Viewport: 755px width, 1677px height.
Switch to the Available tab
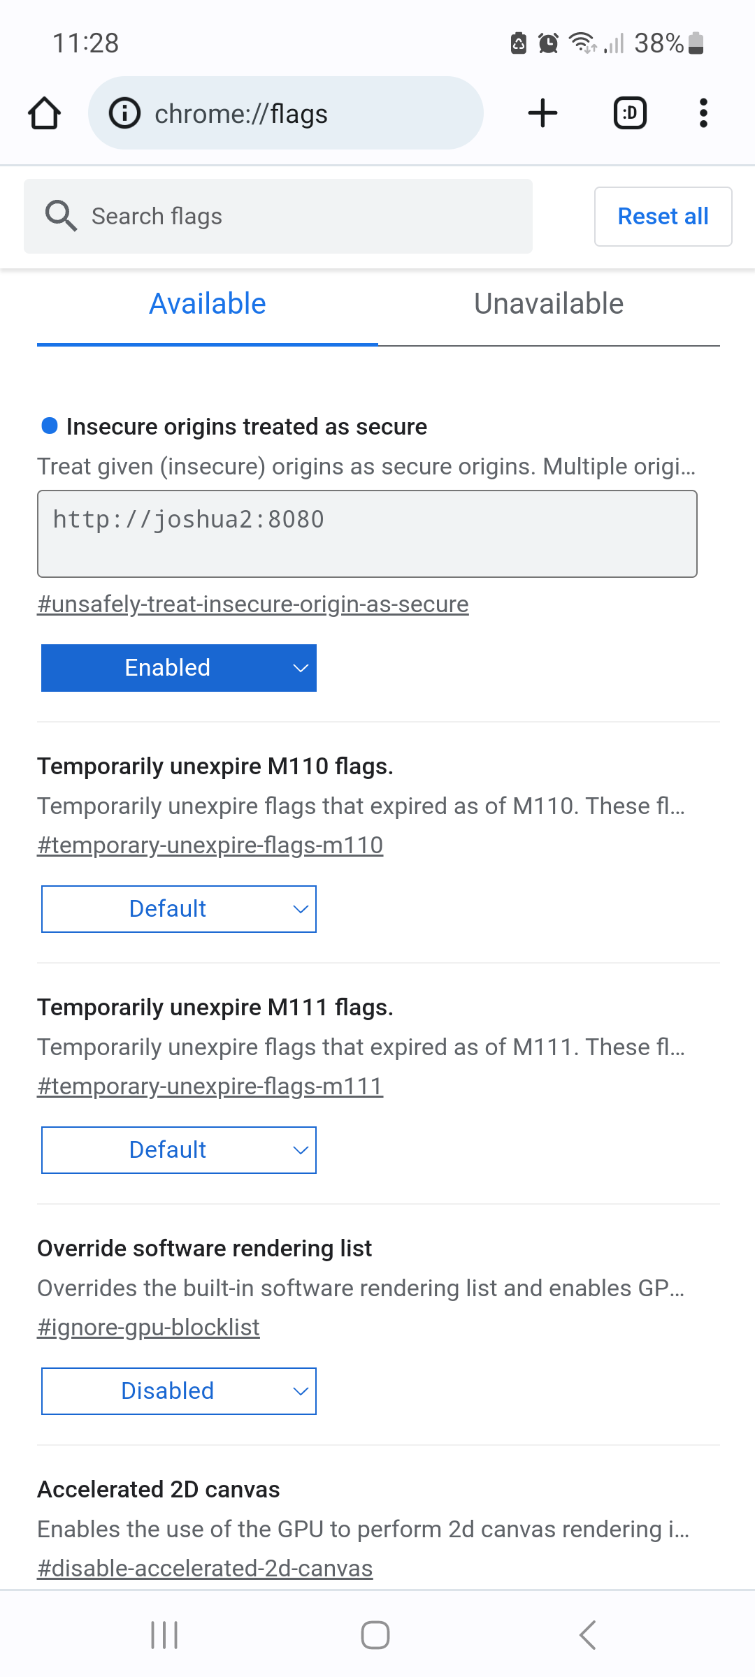click(208, 305)
